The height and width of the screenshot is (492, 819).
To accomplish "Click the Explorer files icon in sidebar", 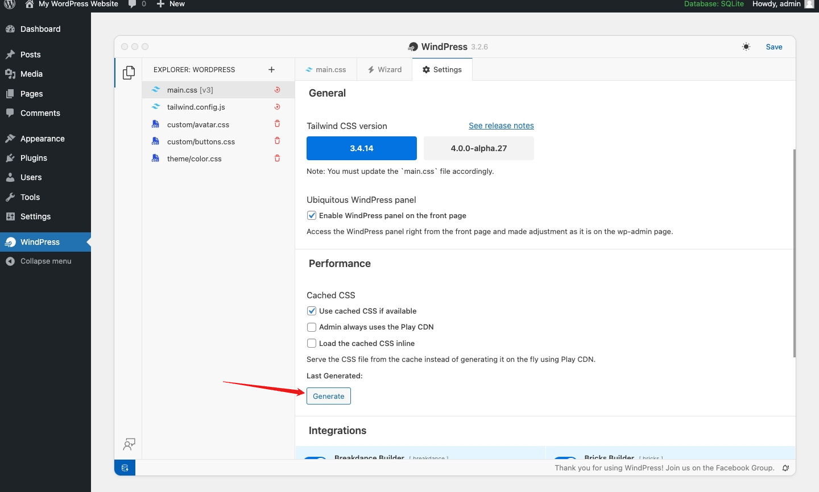I will coord(129,73).
